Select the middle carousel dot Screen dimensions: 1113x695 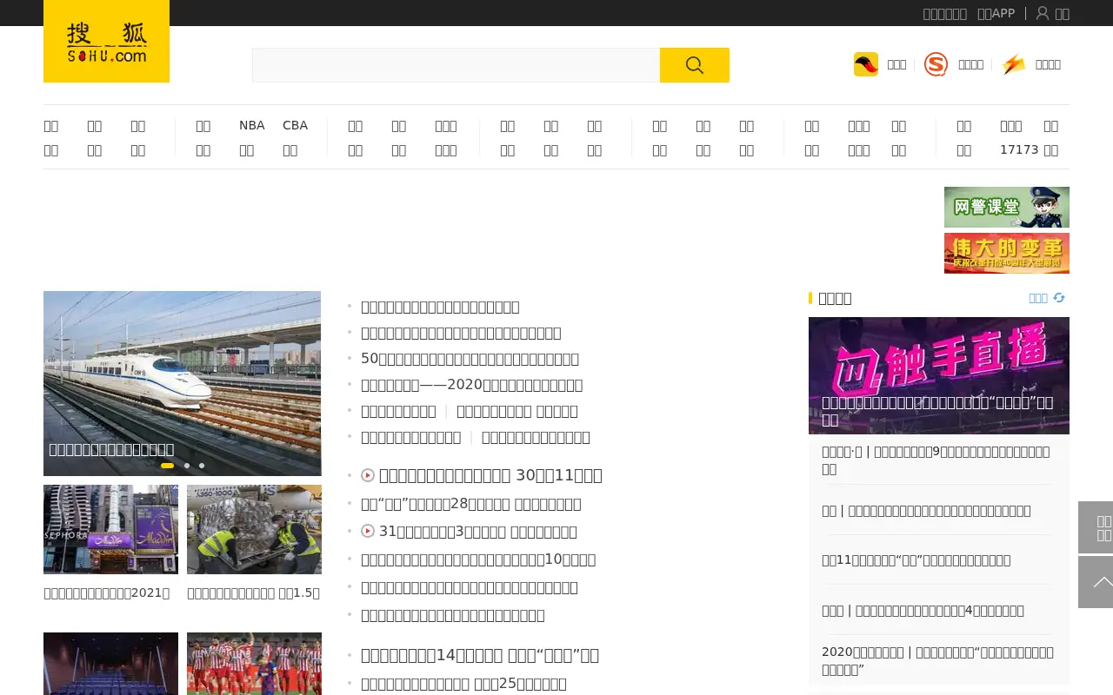tap(187, 466)
